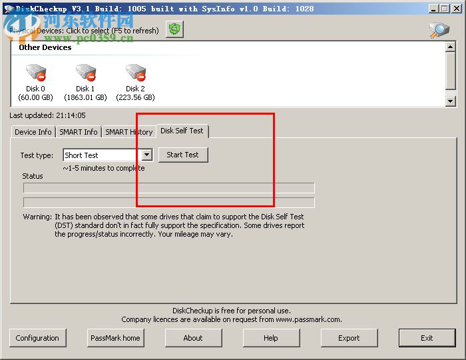Select the Disk 1 drive icon
466x360 pixels.
pyautogui.click(x=86, y=72)
